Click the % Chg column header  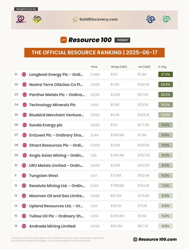(162, 67)
